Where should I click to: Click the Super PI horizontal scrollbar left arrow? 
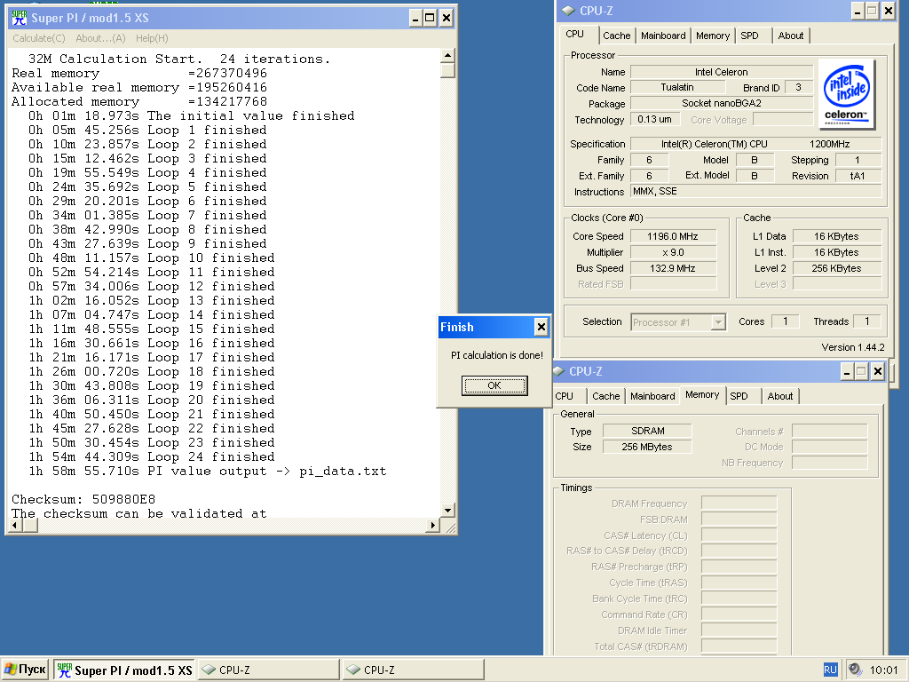point(16,526)
